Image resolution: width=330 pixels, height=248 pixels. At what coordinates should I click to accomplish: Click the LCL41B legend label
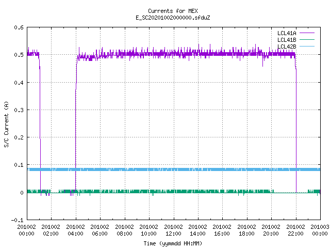(287, 40)
